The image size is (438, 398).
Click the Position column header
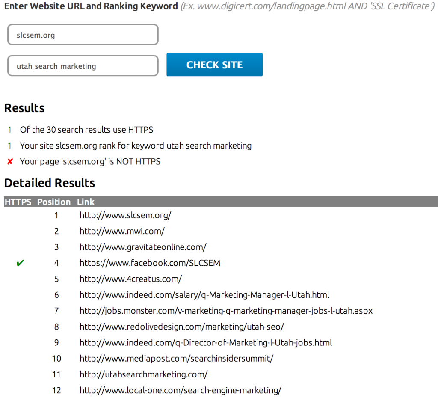click(54, 202)
